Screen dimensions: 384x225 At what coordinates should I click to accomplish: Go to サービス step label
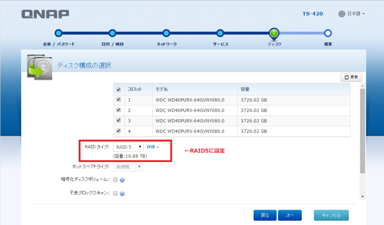point(220,44)
